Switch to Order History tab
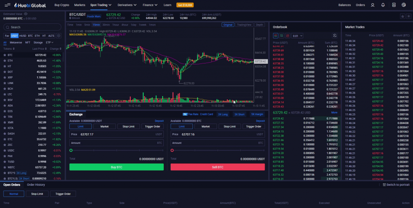Viewport: 413px width, 208px height. point(36,185)
